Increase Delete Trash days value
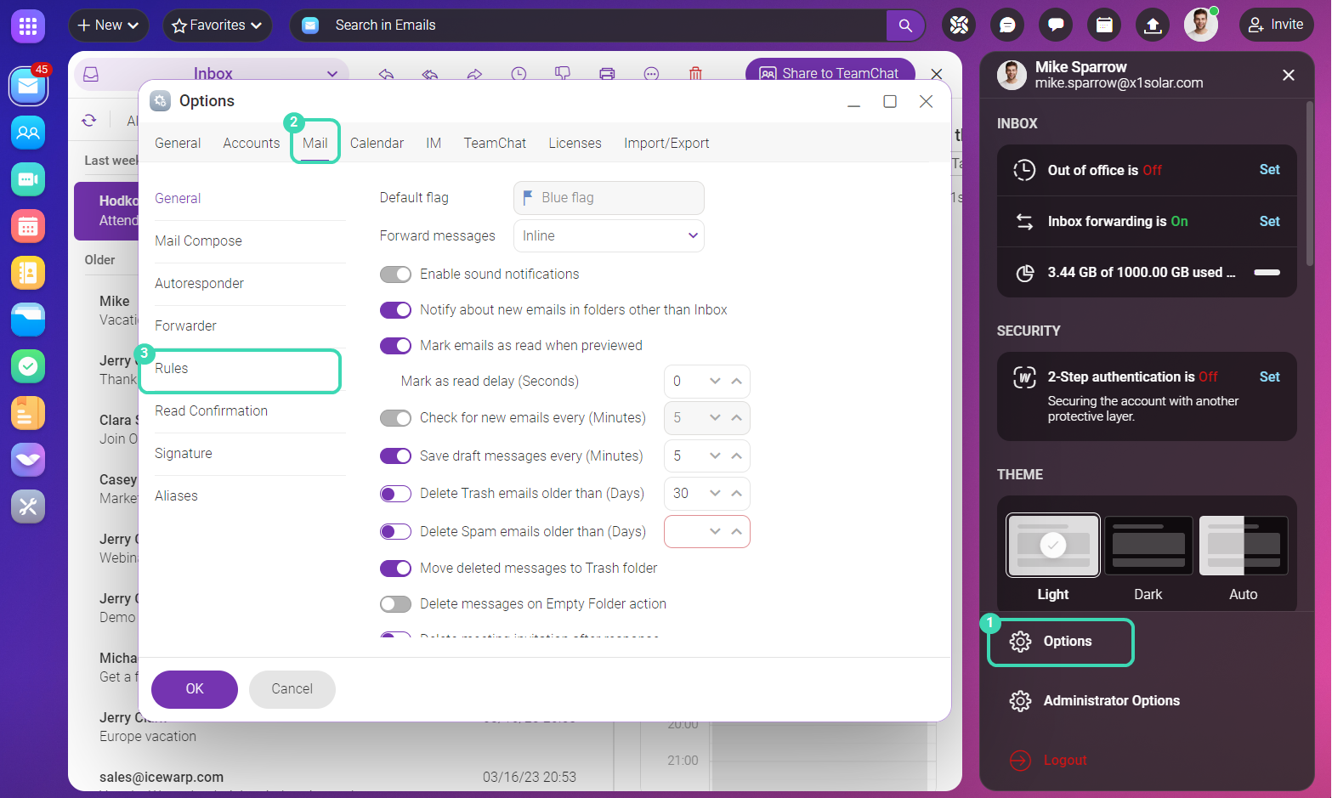 (736, 494)
